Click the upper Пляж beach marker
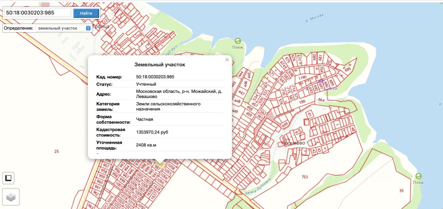This screenshot has height=209, width=443. 238,41
